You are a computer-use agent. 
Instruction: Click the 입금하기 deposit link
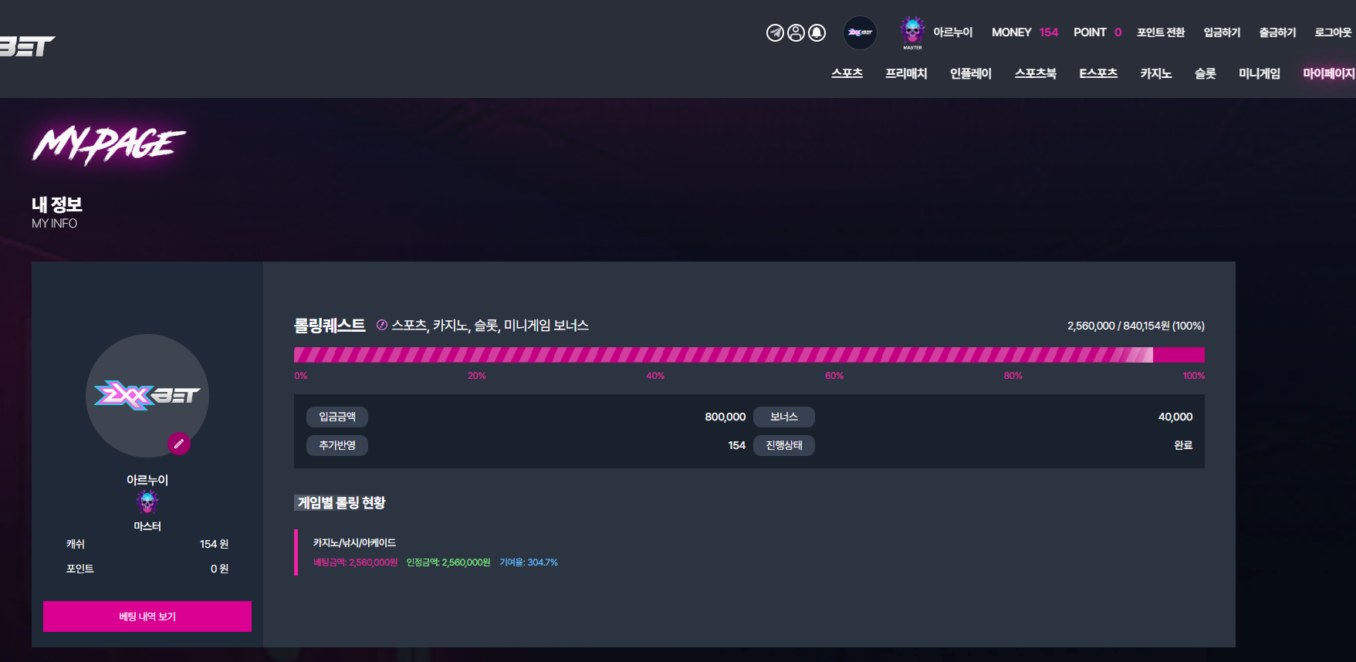pyautogui.click(x=1222, y=32)
